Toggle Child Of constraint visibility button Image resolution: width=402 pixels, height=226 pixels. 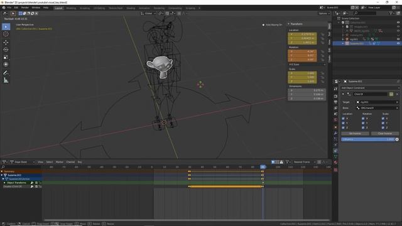391,94
